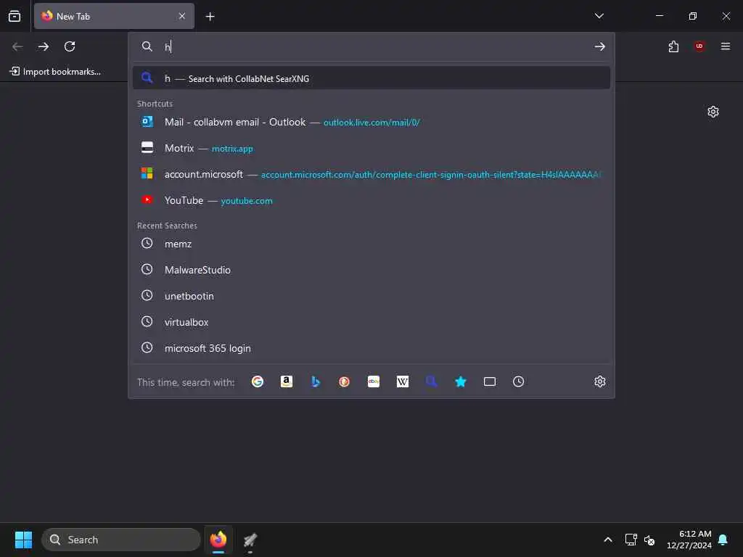
Task: Open a new tab with plus button
Action: tap(210, 17)
